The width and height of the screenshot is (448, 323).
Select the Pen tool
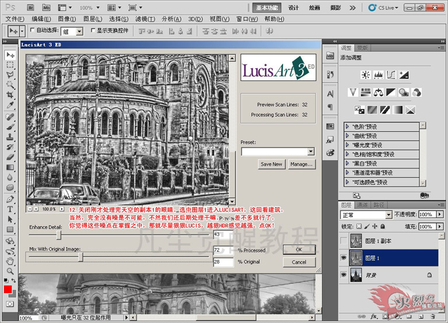[10, 199]
